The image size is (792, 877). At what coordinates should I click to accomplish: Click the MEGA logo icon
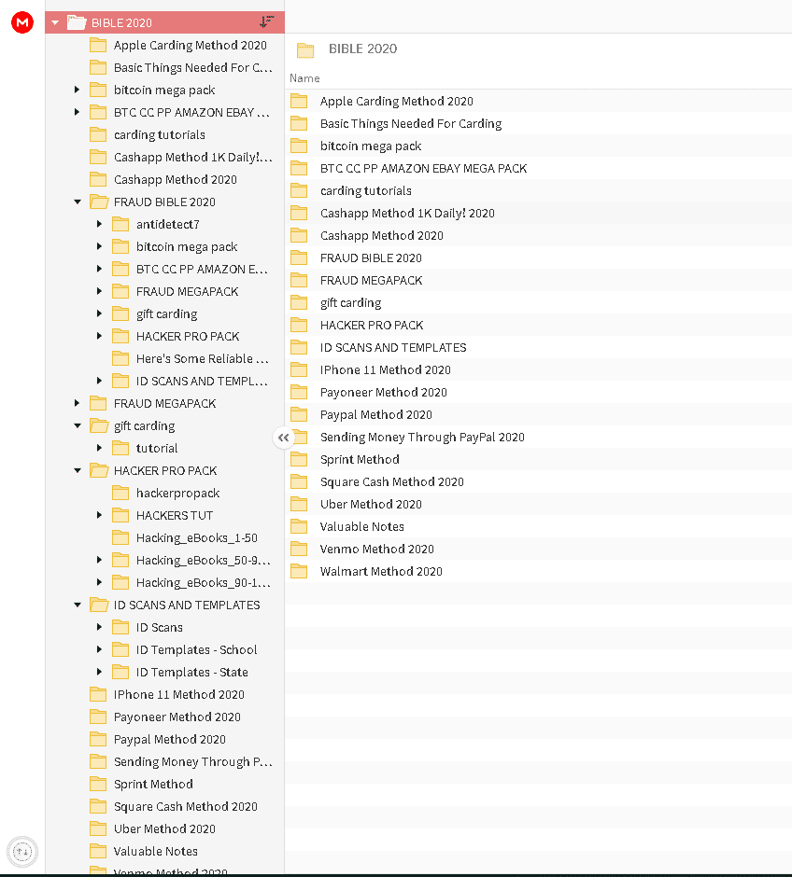22,22
